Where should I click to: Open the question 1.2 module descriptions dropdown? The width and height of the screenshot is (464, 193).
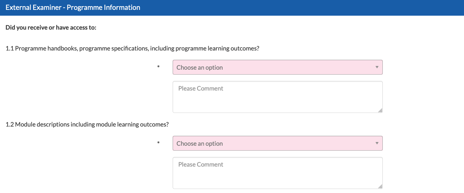click(277, 143)
